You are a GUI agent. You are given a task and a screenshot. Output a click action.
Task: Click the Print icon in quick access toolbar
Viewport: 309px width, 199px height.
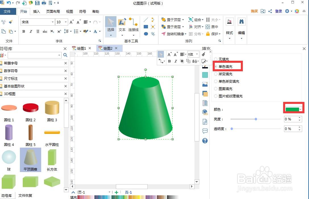click(x=44, y=3)
